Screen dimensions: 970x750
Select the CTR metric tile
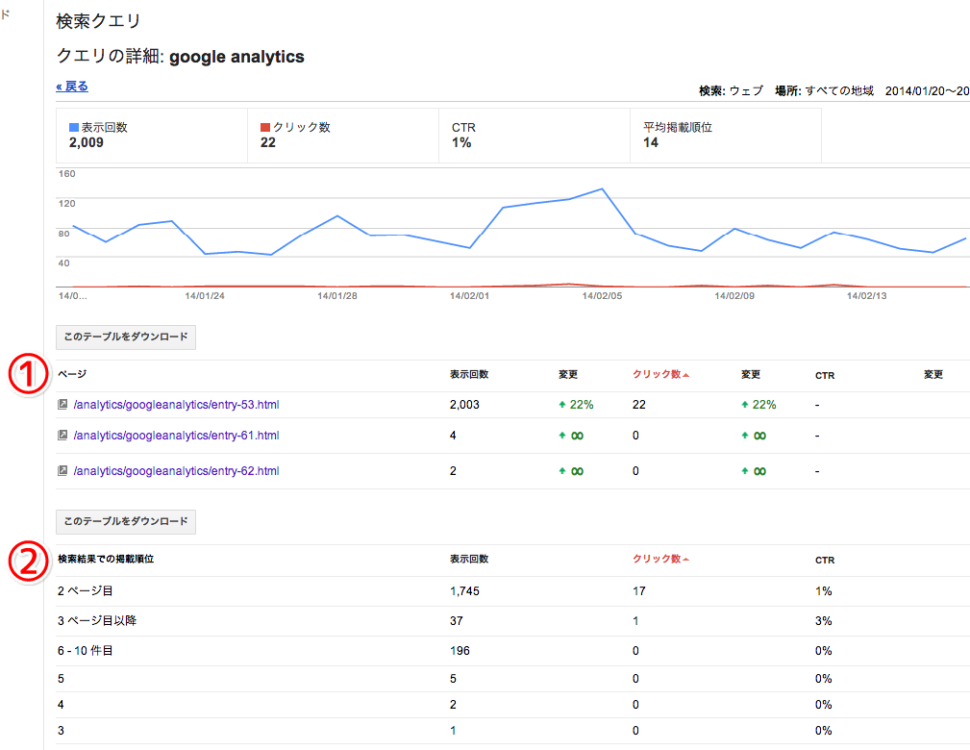535,136
